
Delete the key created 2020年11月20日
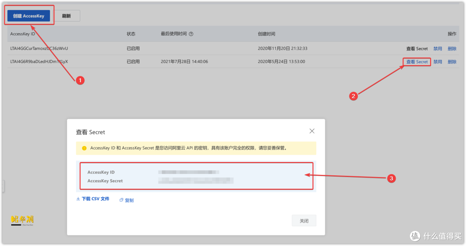click(x=452, y=49)
